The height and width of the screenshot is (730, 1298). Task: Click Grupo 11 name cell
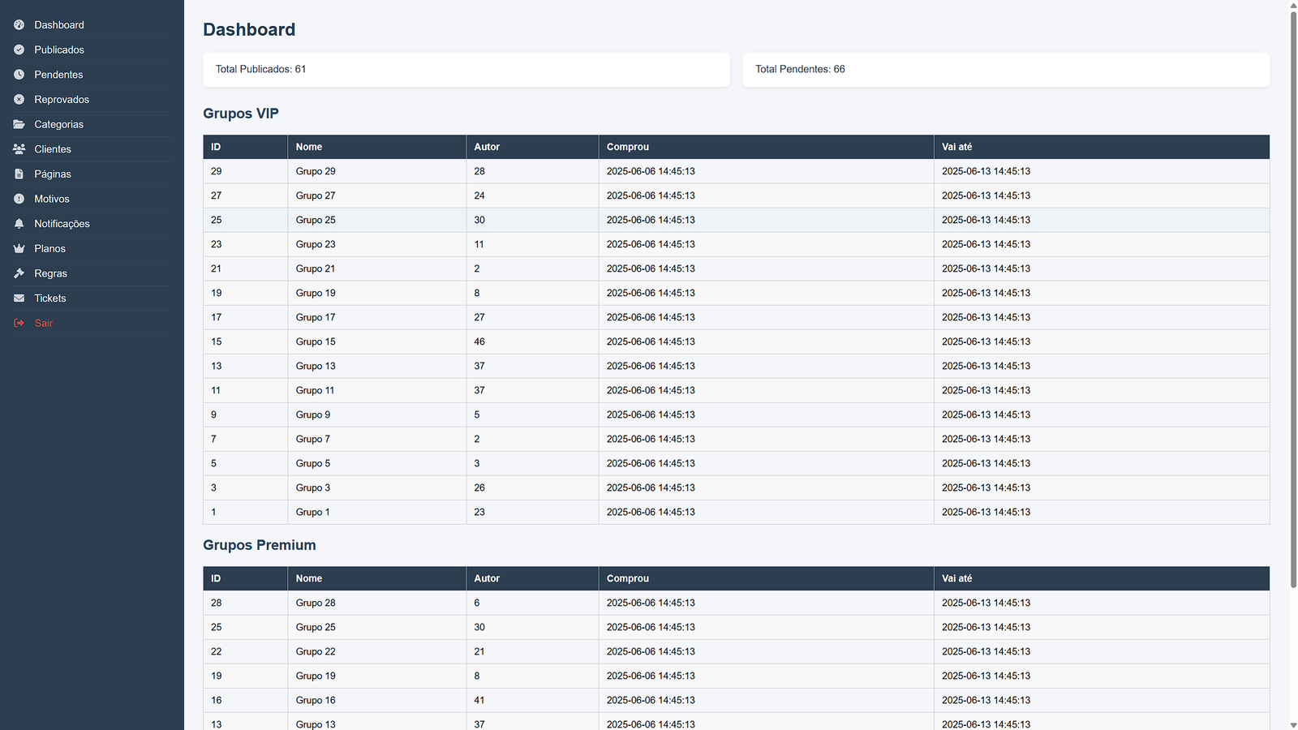(x=376, y=390)
